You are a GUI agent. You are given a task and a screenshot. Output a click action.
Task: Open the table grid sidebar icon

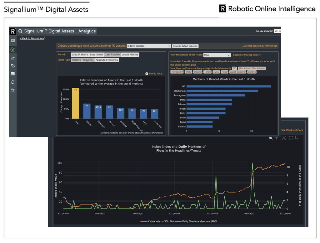pos(13,74)
